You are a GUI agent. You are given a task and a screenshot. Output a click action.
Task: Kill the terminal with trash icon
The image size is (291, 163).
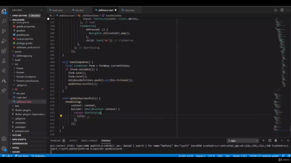[x=276, y=141]
